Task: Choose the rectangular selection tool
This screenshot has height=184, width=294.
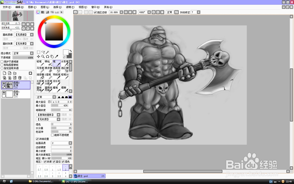Action: (x=39, y=52)
